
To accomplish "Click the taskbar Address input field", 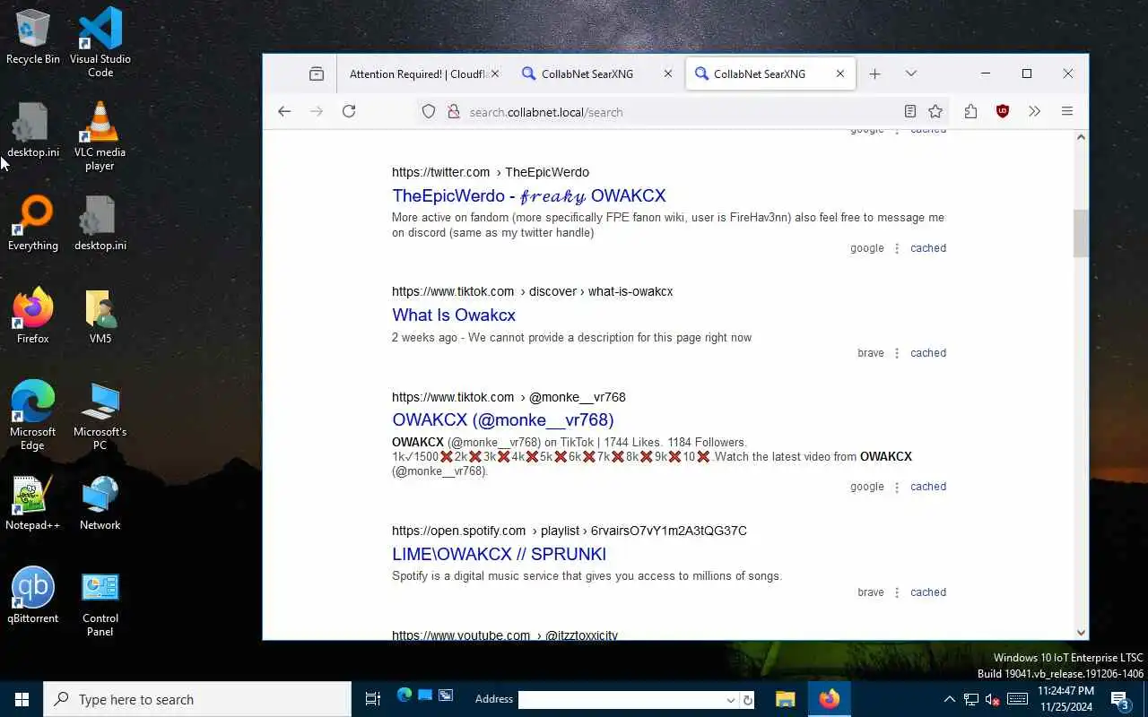I will (621, 700).
